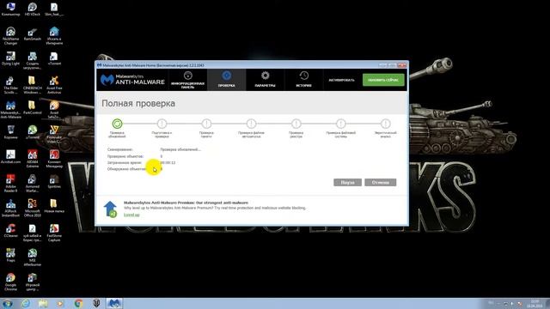Open Avast SafeZone desktop icon
This screenshot has width=550, height=309.
pos(54,110)
